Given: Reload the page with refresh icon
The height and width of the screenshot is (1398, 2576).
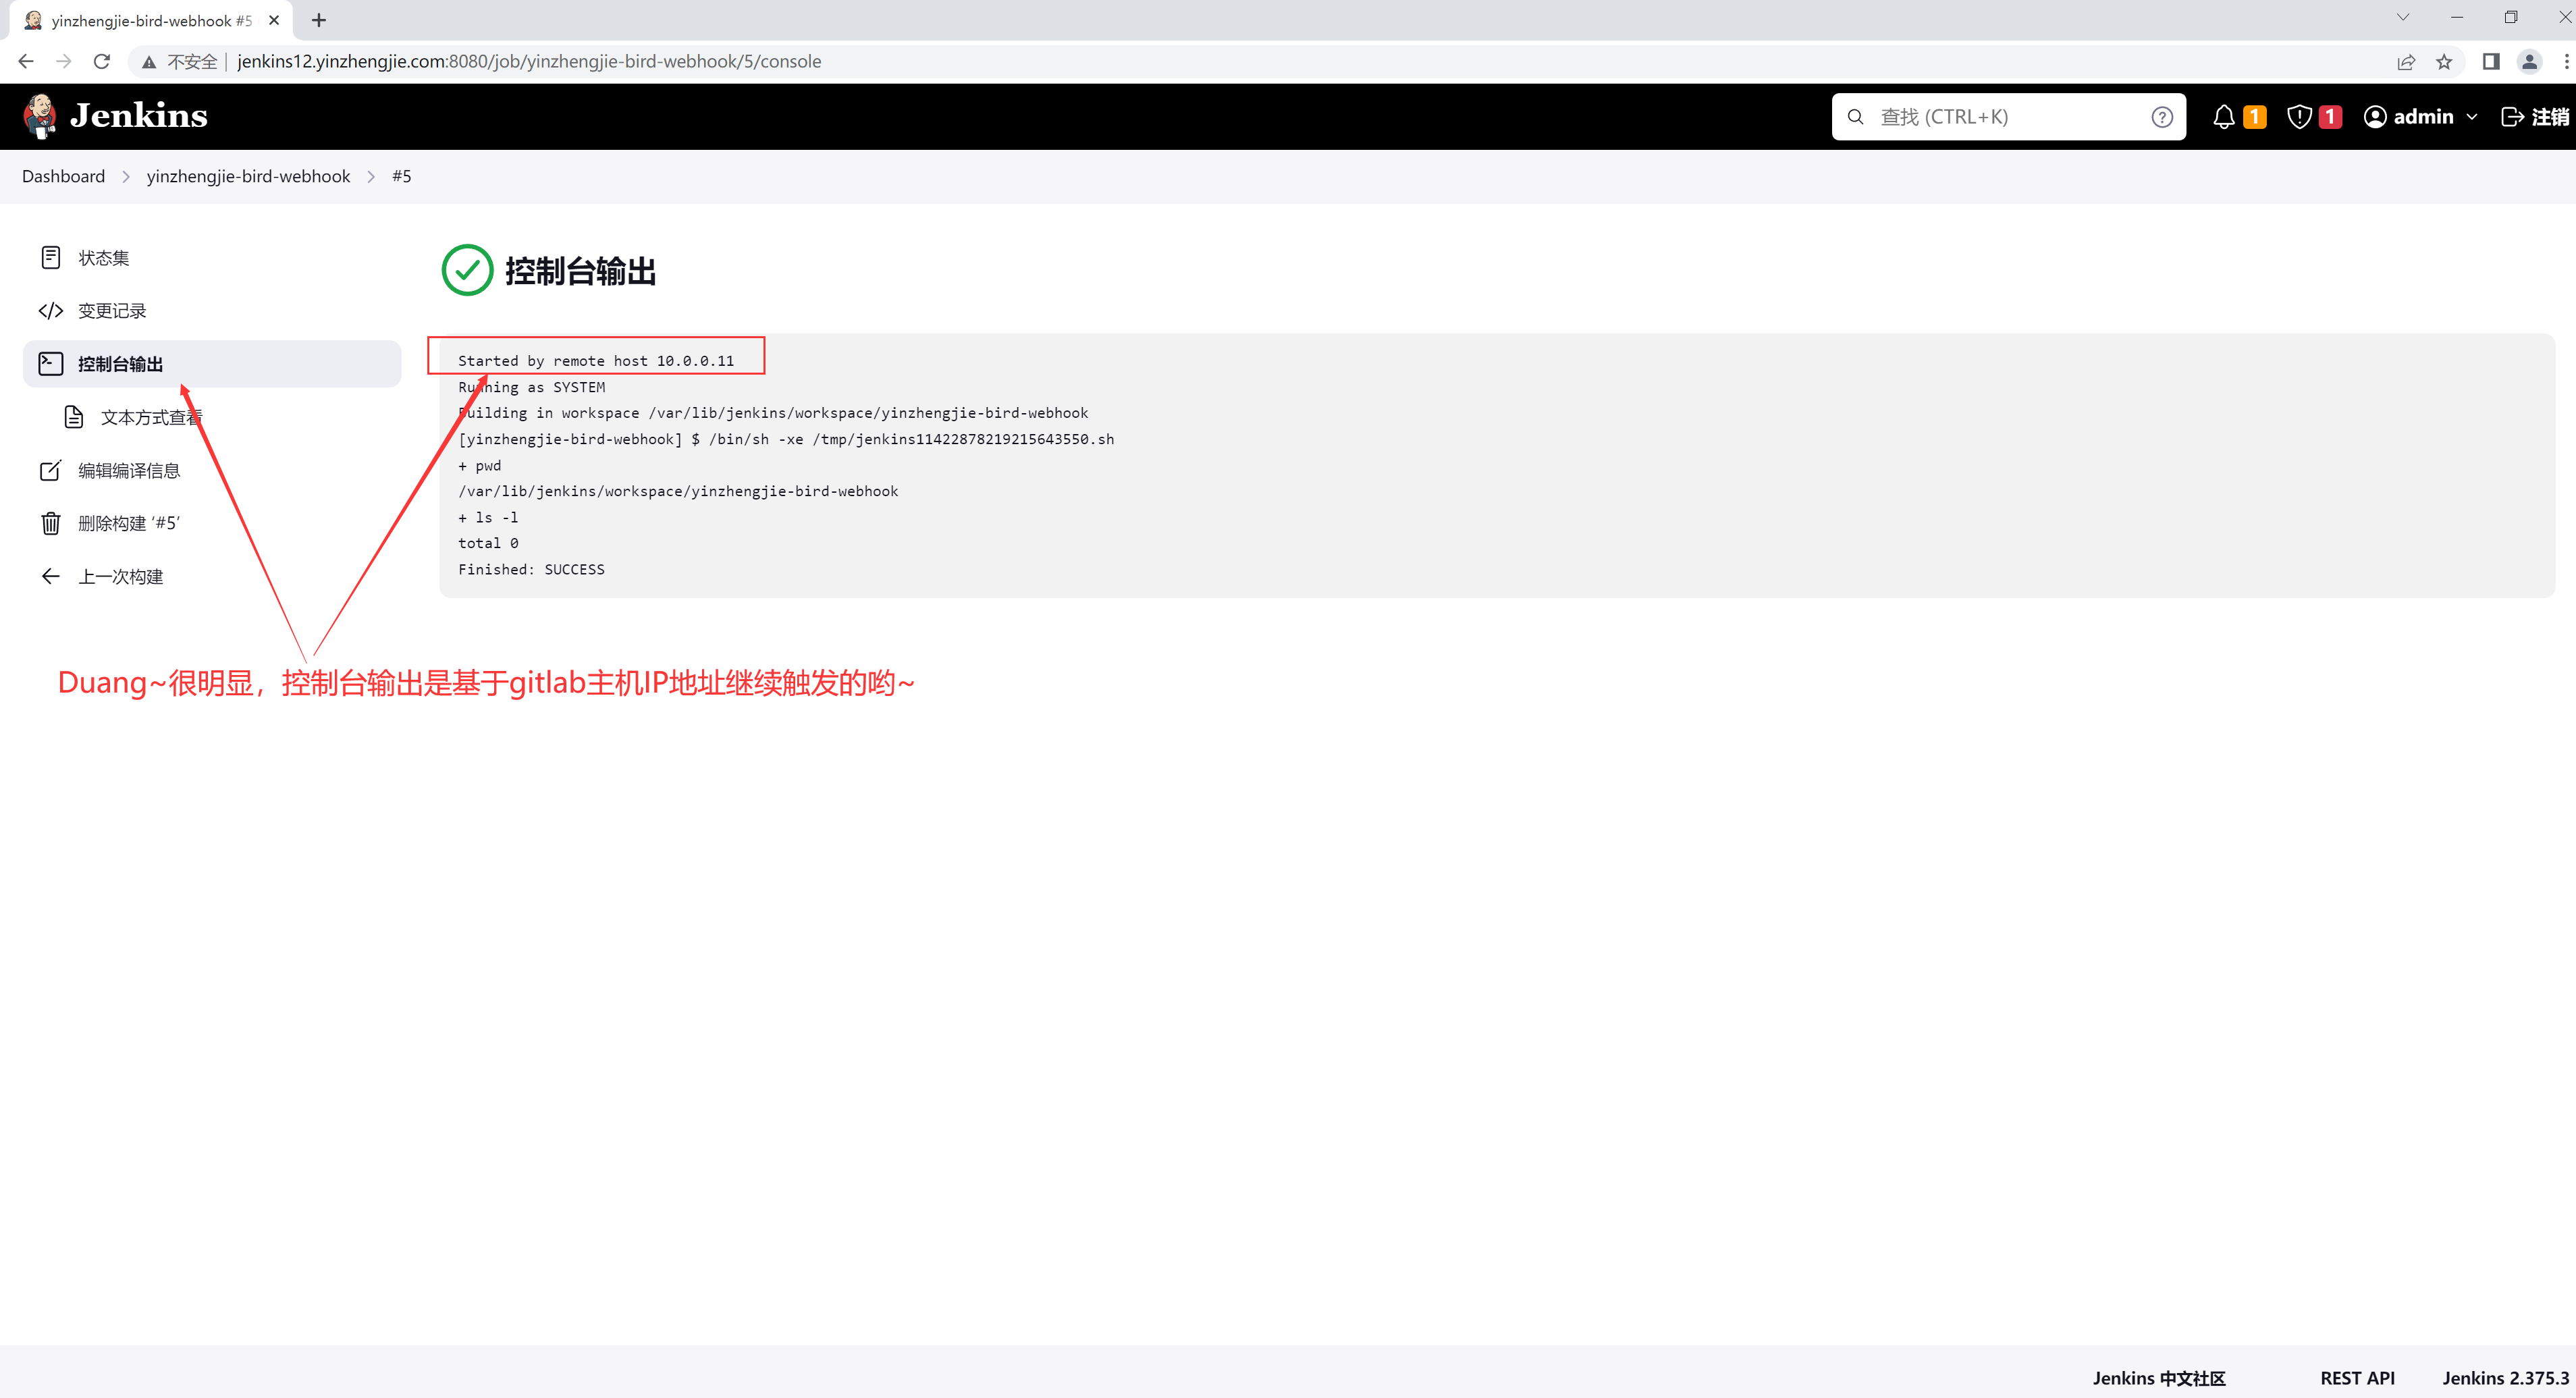Looking at the screenshot, I should click(x=102, y=62).
